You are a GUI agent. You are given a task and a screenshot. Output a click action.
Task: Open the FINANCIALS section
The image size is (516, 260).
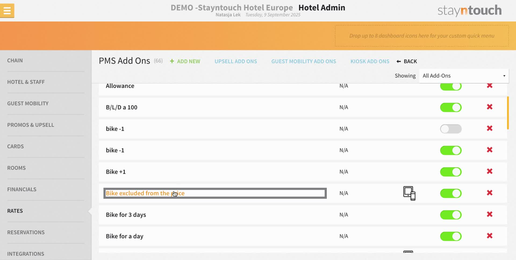(22, 189)
